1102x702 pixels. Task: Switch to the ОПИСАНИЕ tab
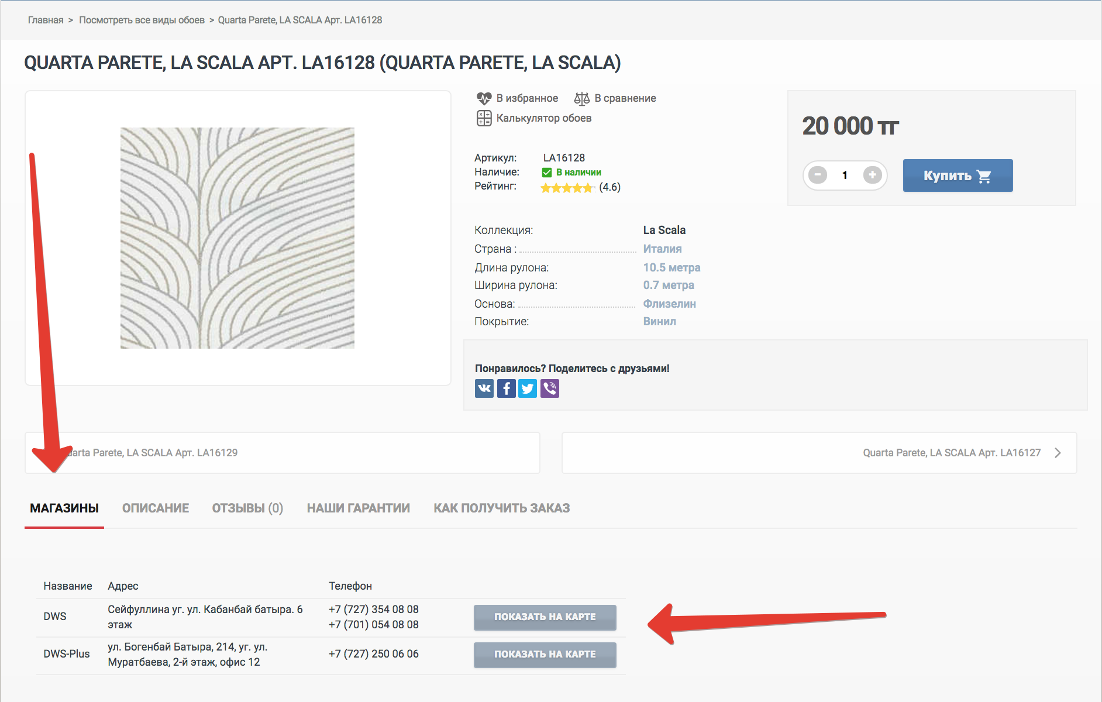click(x=156, y=508)
